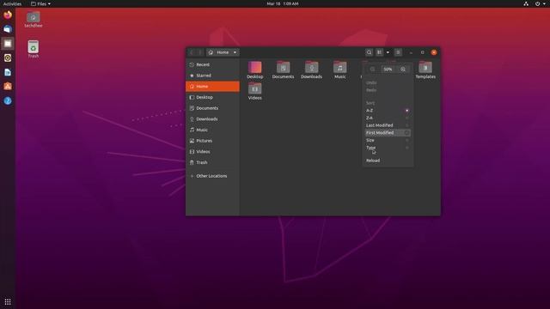Open Downloads in the sidebar
The height and width of the screenshot is (309, 550).
(x=212, y=118)
